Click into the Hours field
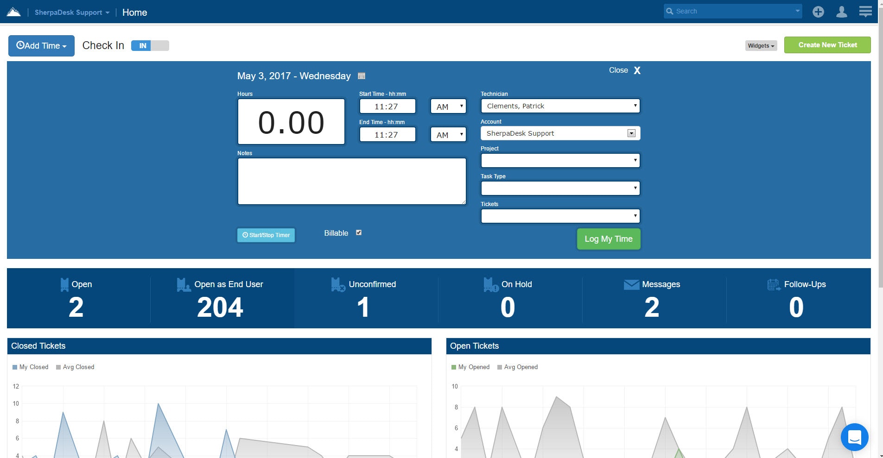This screenshot has width=883, height=458. point(291,122)
